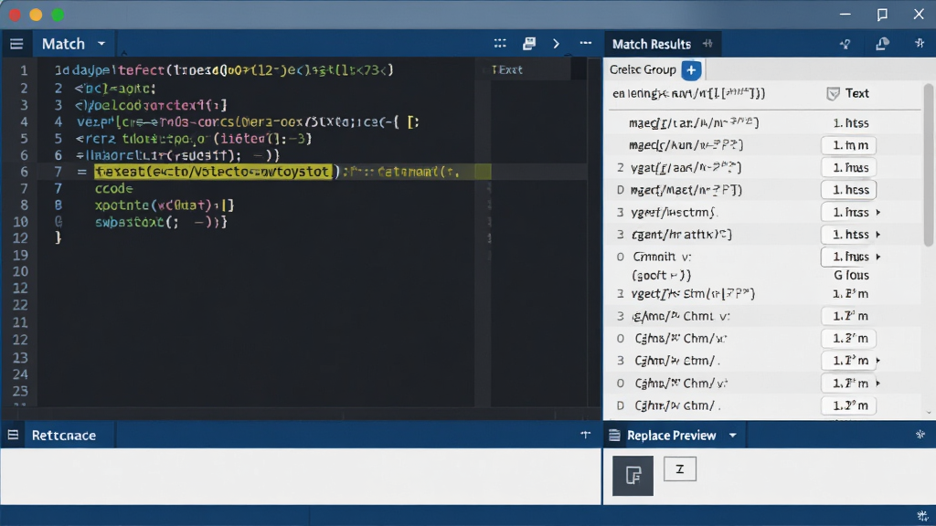Screen dimensions: 936x526
Task: Expand the arrow beside the ygret row value
Action: pyautogui.click(x=878, y=212)
